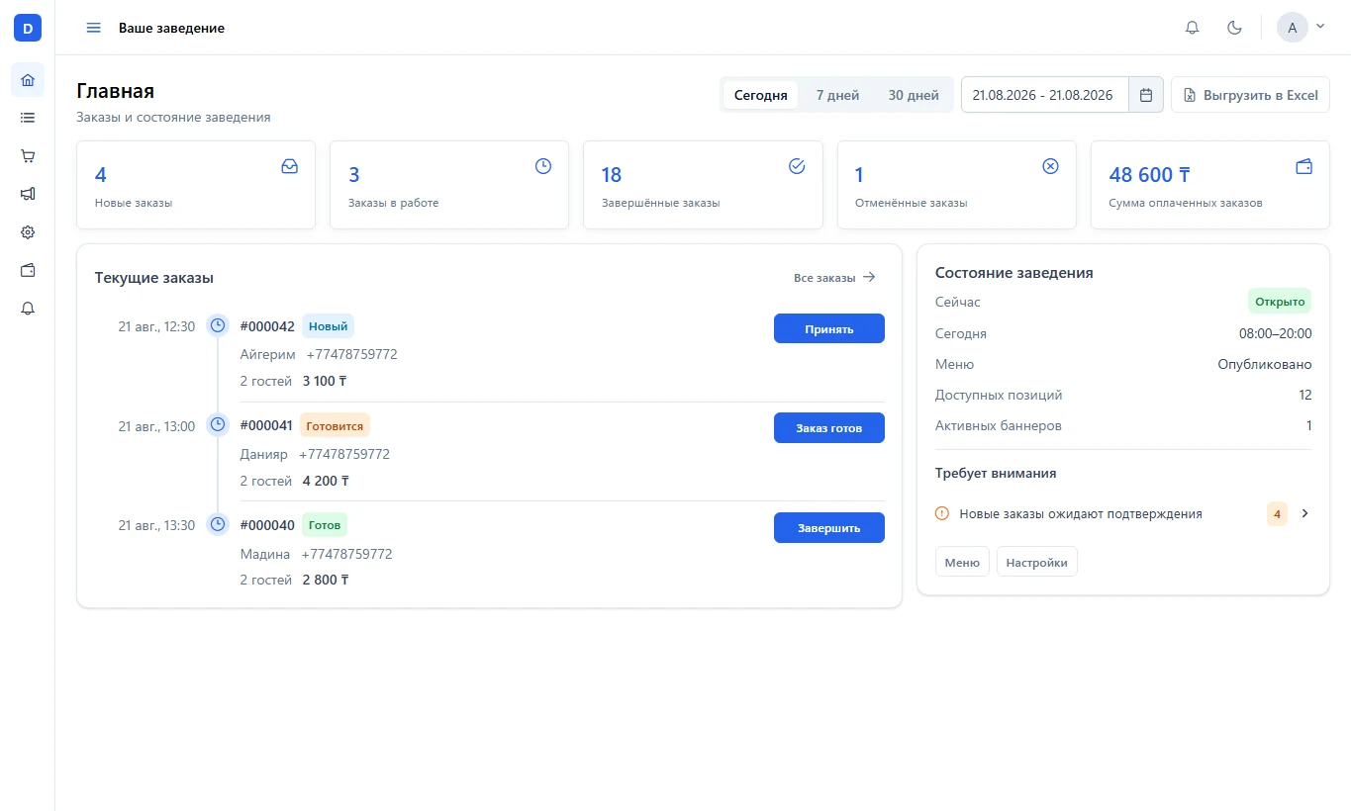The height and width of the screenshot is (811, 1351).
Task: Click the orange 4 count badge
Action: (x=1277, y=513)
